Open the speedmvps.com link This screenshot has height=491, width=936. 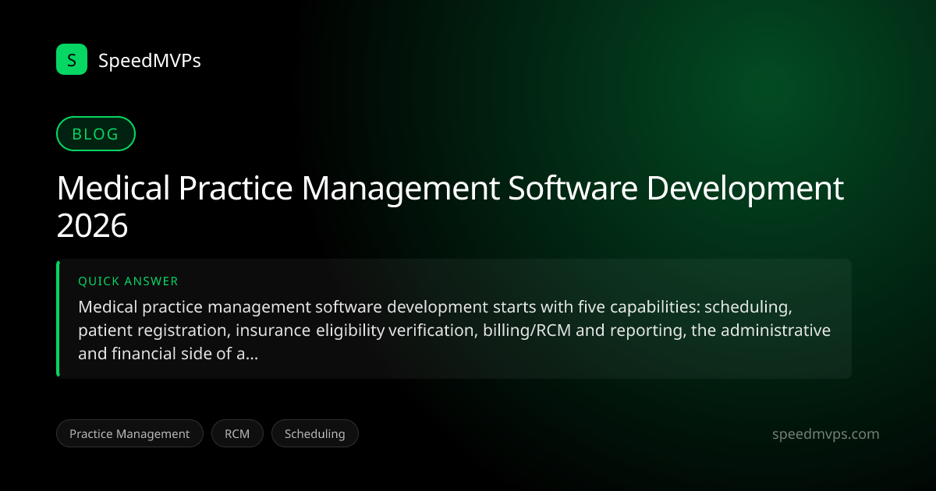[x=825, y=434]
